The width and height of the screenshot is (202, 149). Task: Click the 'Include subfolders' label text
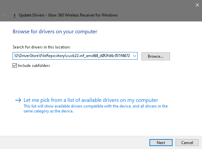[34, 66]
